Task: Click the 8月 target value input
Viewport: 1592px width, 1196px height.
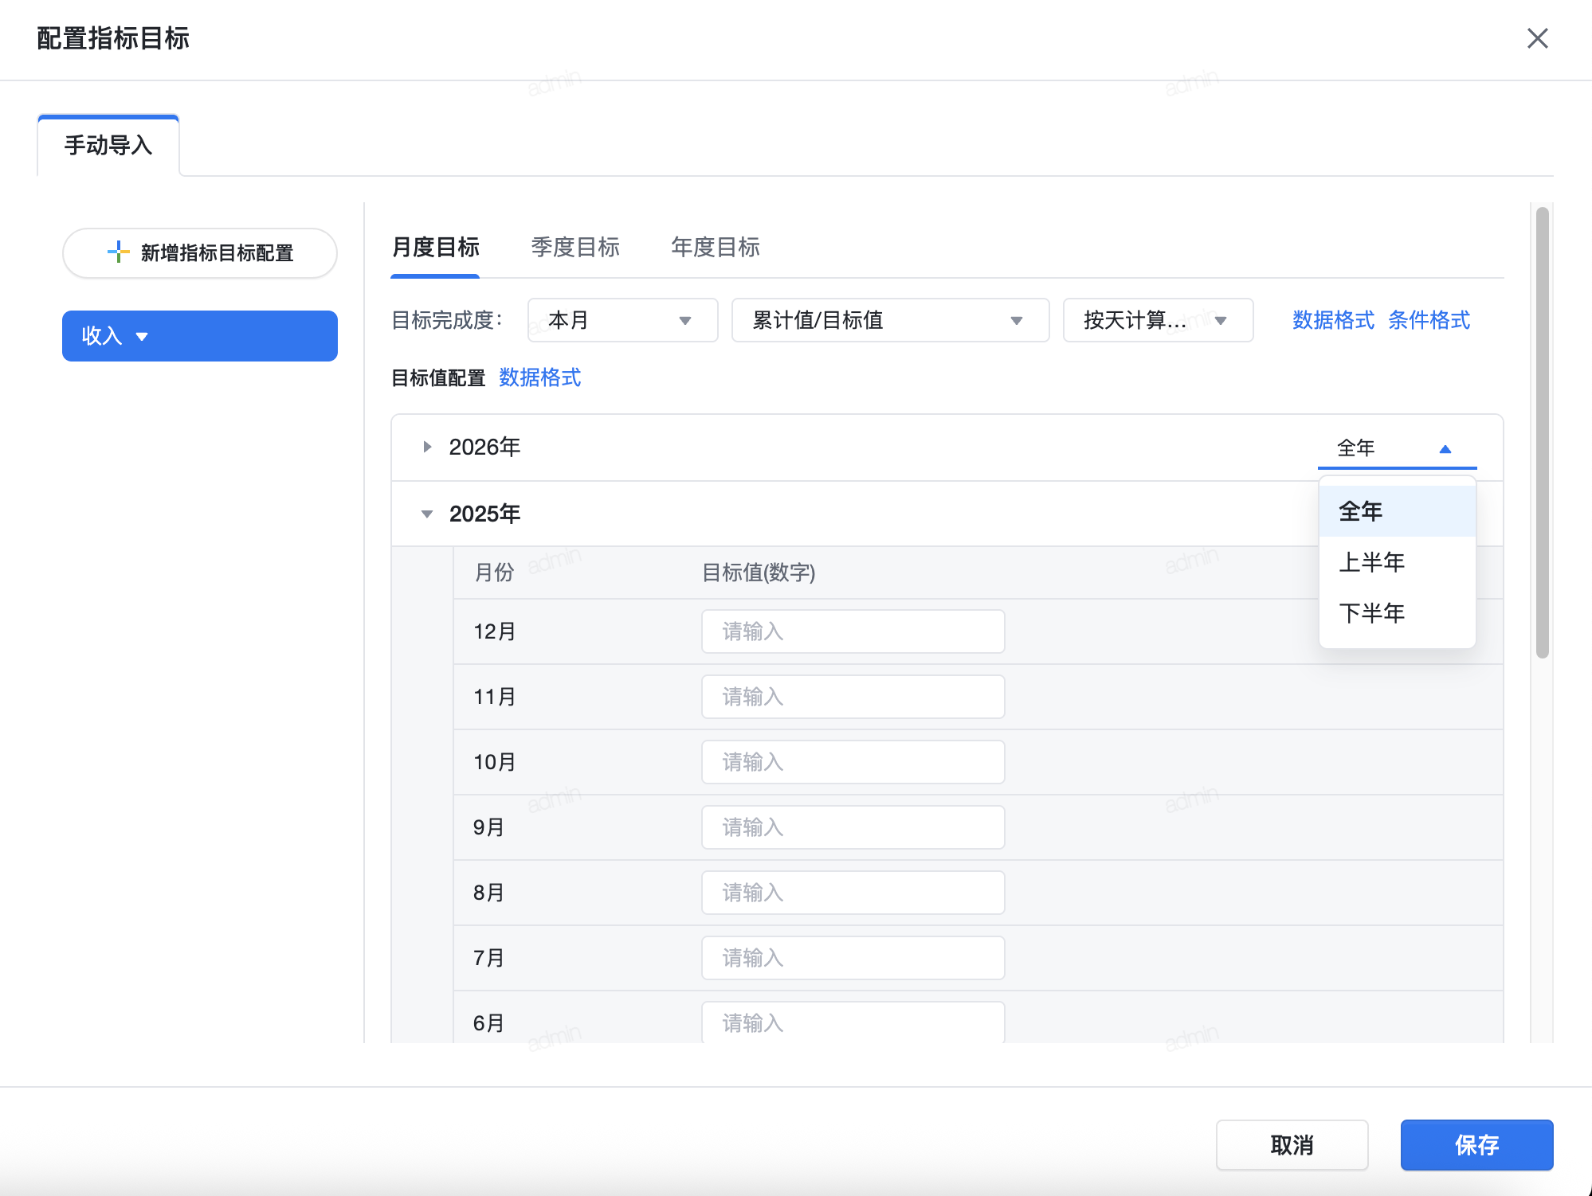Action: click(x=853, y=893)
